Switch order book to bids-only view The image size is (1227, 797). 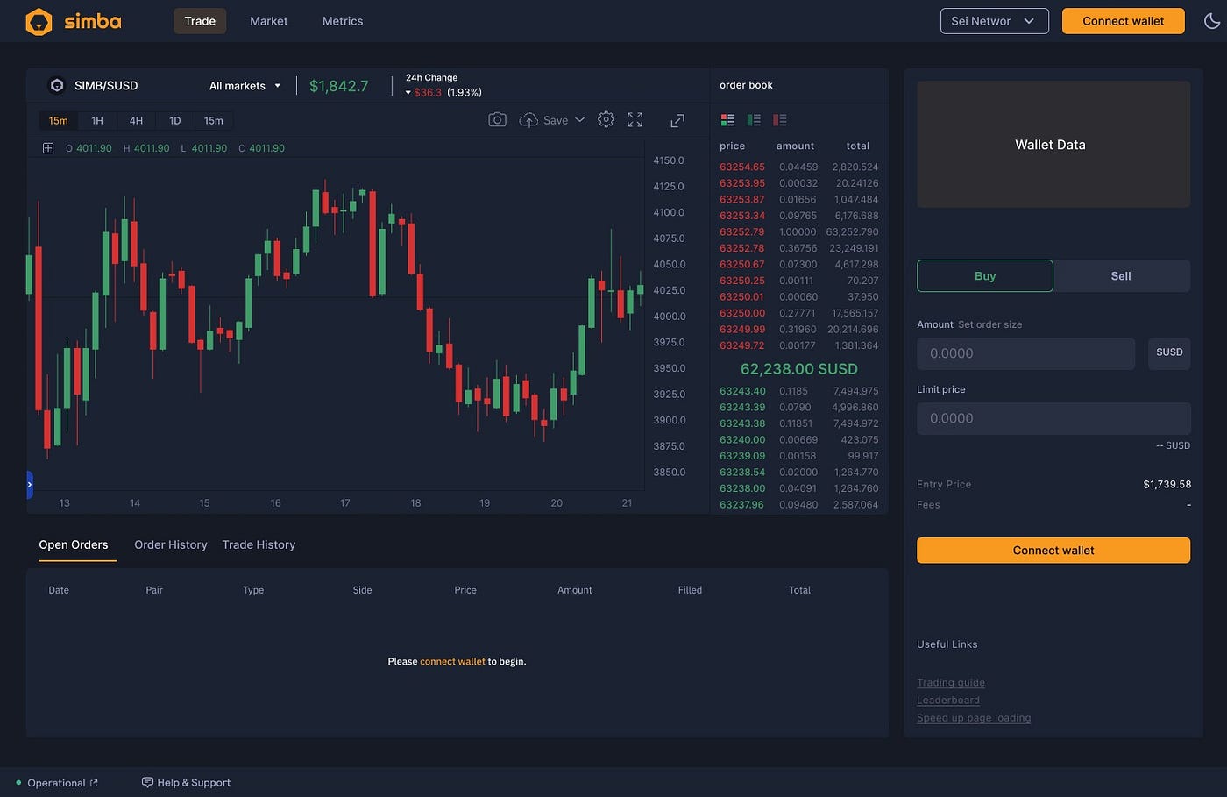coord(753,119)
